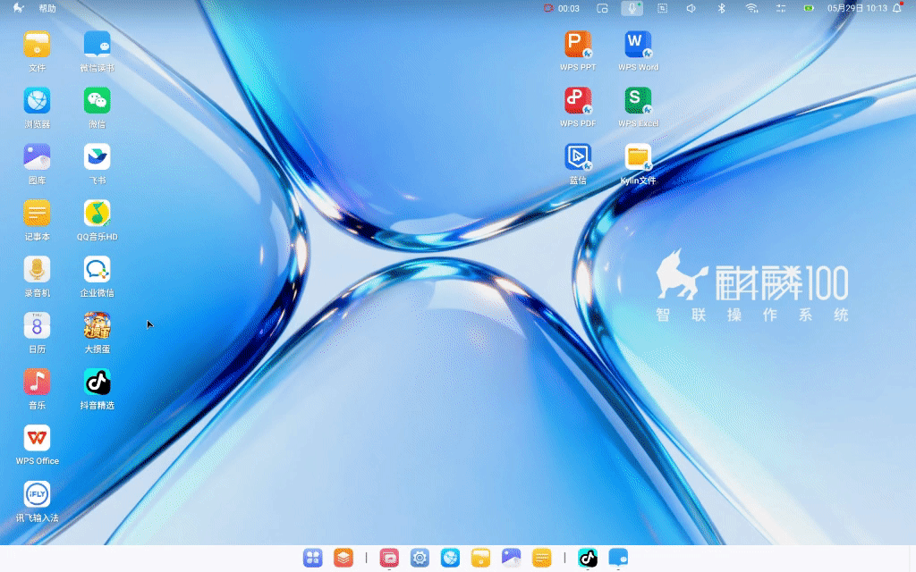Open the notification bell
Screen dimensions: 916x572
pos(897,8)
